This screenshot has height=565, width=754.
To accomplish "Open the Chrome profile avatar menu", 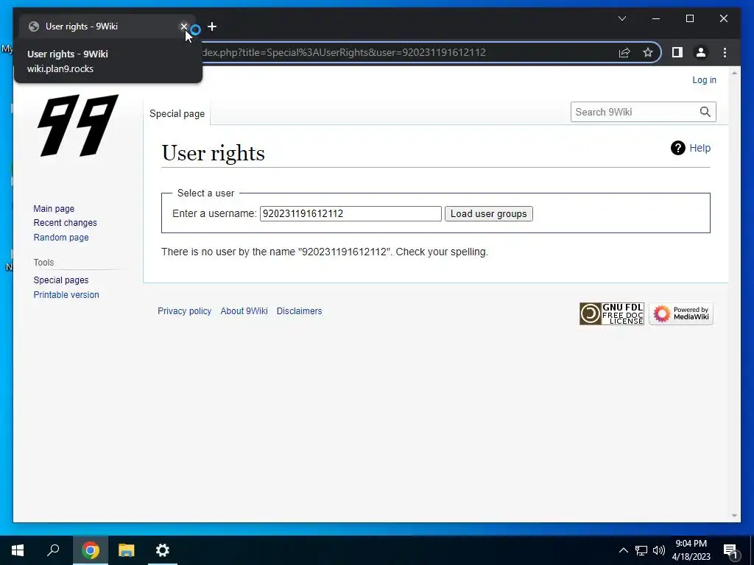I will tap(701, 52).
